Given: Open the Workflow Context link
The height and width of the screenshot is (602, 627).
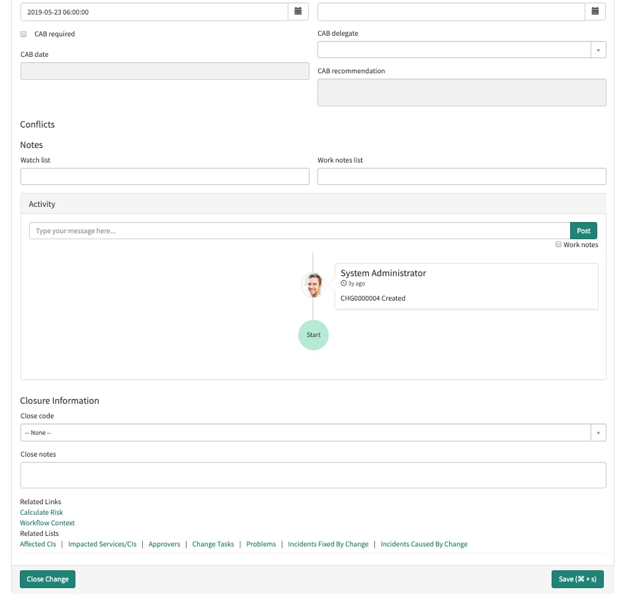Looking at the screenshot, I should 47,523.
